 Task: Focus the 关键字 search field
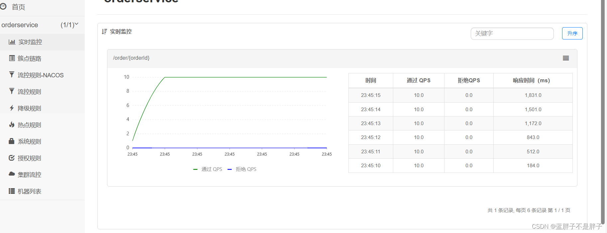[512, 34]
